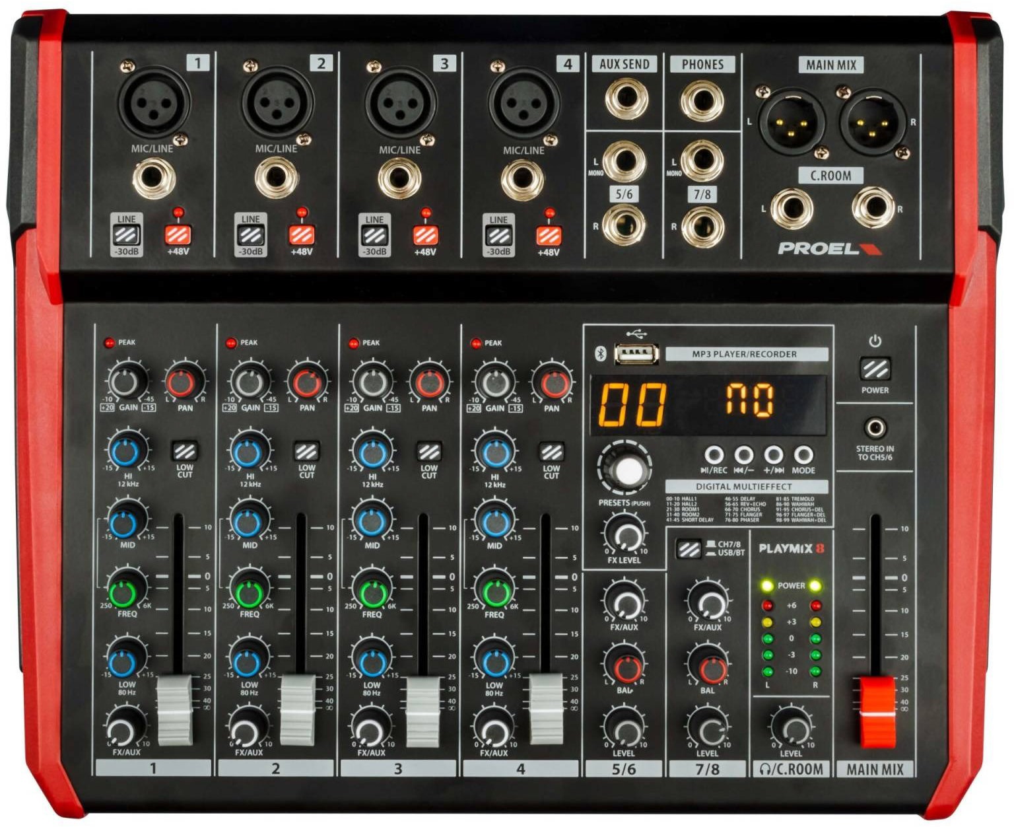1014x827 pixels.
Task: Click the MAIN MIX right XLR output
Action: (x=873, y=123)
